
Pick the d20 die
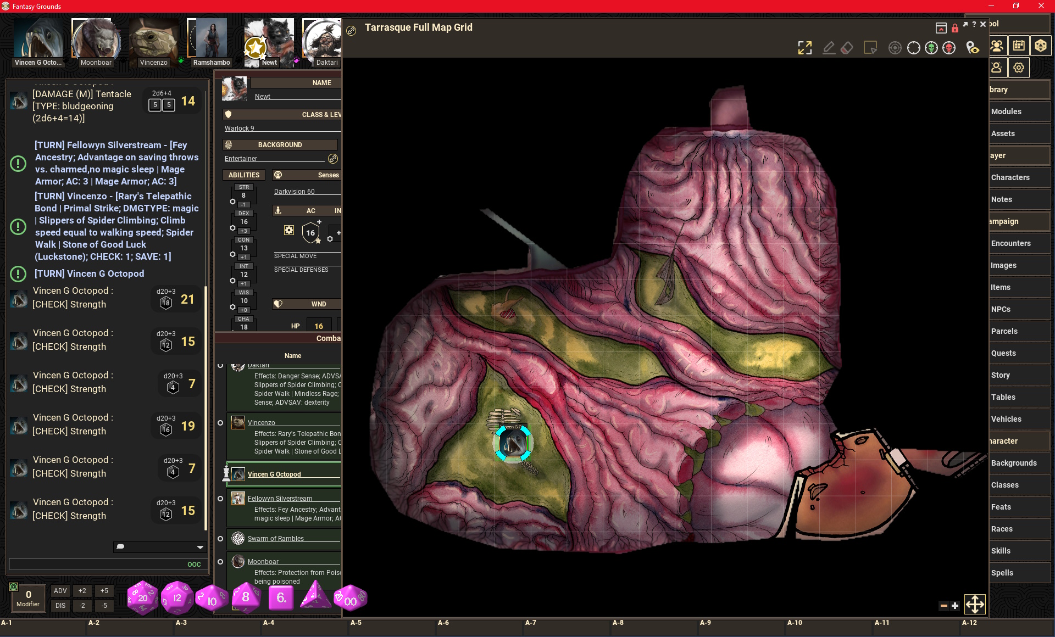pos(143,597)
